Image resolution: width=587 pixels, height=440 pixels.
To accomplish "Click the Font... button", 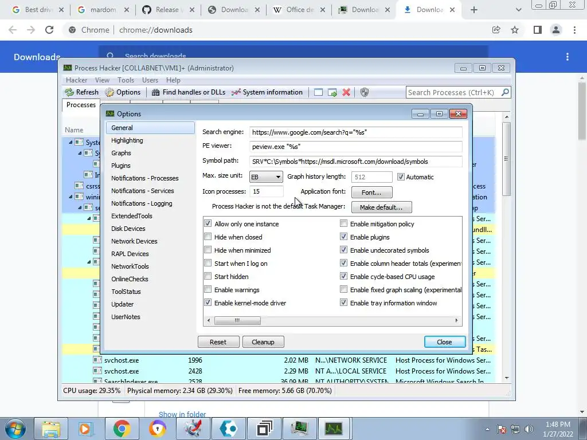I will pyautogui.click(x=371, y=192).
